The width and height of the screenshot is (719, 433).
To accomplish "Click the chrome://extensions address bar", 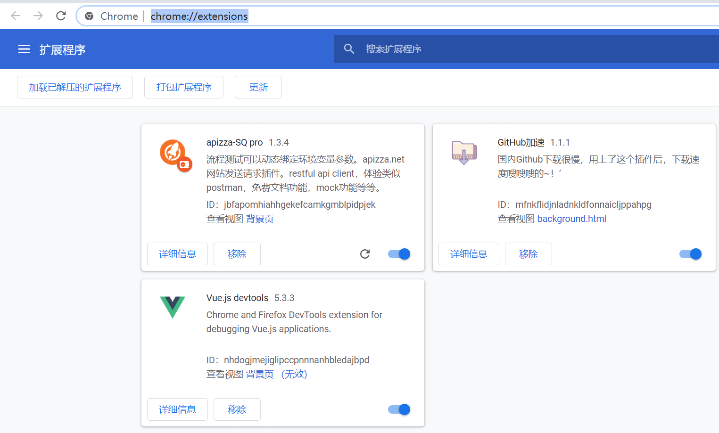I will point(397,16).
